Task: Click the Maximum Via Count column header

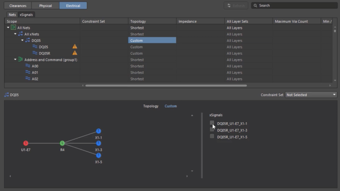Action: coord(296,21)
